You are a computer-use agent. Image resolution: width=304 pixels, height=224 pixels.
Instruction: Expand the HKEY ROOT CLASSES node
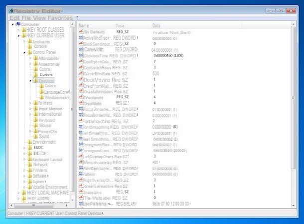(x=18, y=30)
